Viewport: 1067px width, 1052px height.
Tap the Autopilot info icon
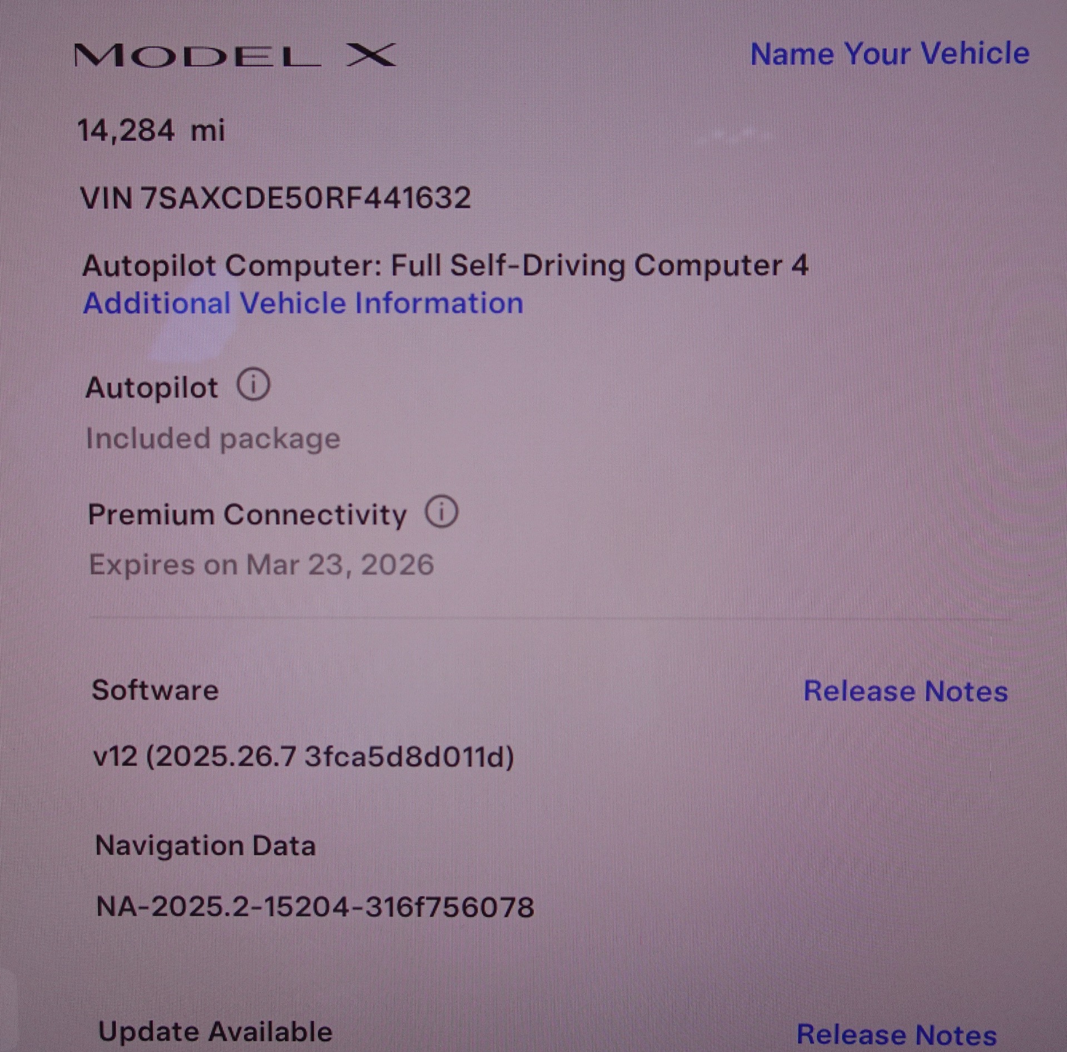point(254,385)
